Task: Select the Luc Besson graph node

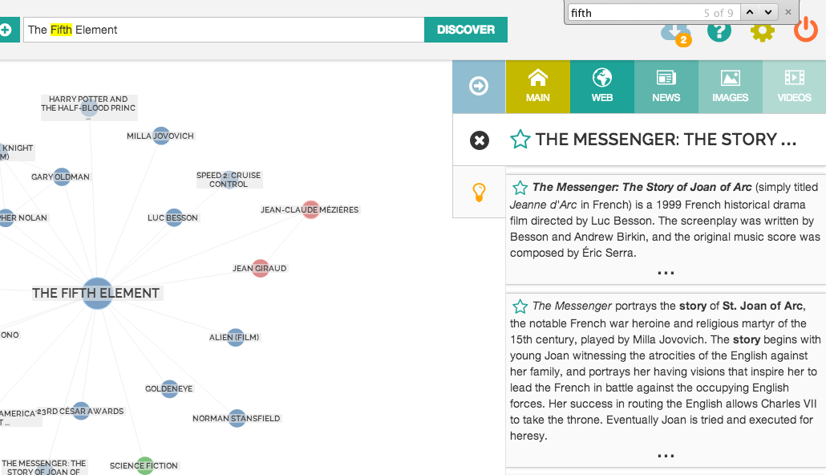Action: click(174, 217)
